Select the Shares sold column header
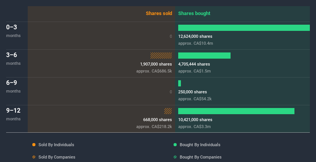This screenshot has width=316, height=162. (x=159, y=13)
